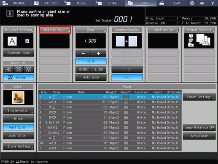Open the Quality Adj. settings
The width and height of the screenshot is (218, 164).
pyautogui.click(x=55, y=30)
